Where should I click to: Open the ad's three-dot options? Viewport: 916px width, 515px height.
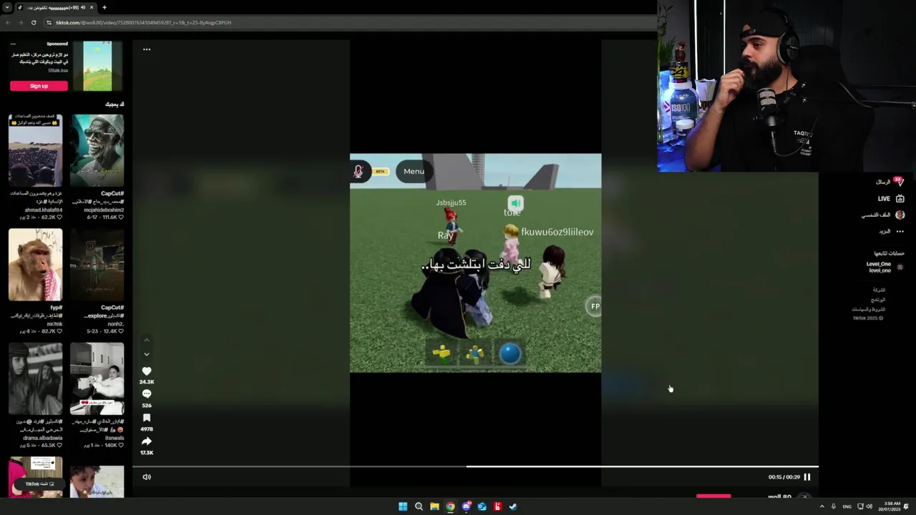13,44
